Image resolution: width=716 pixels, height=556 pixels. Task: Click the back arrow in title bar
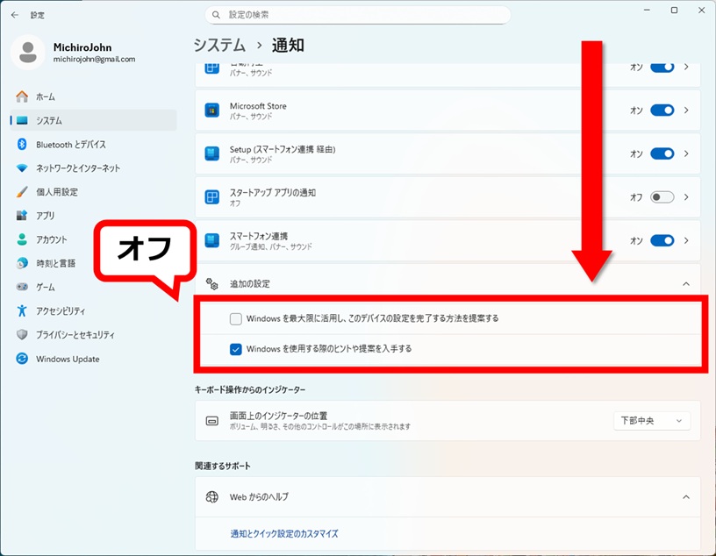coord(14,15)
